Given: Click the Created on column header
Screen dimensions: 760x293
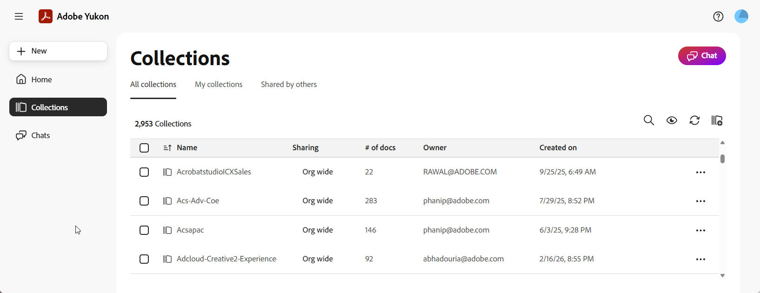Looking at the screenshot, I should 558,148.
